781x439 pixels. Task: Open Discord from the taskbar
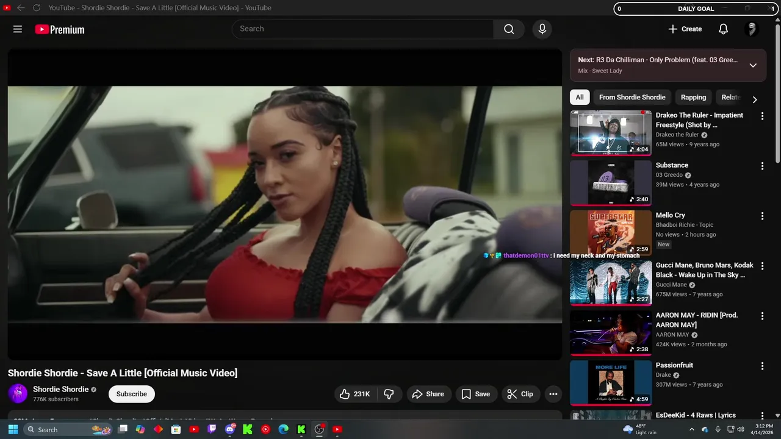click(x=230, y=429)
